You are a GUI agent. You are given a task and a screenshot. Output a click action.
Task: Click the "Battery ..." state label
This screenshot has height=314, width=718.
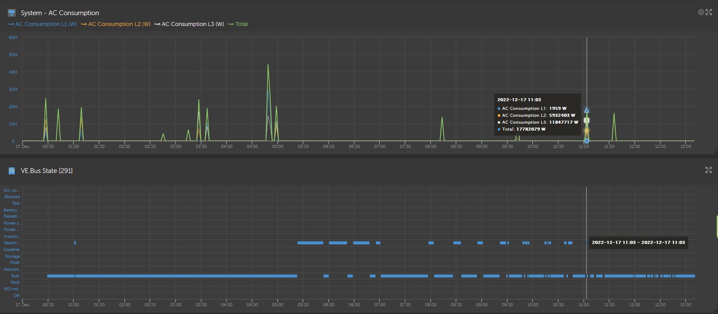pos(12,210)
